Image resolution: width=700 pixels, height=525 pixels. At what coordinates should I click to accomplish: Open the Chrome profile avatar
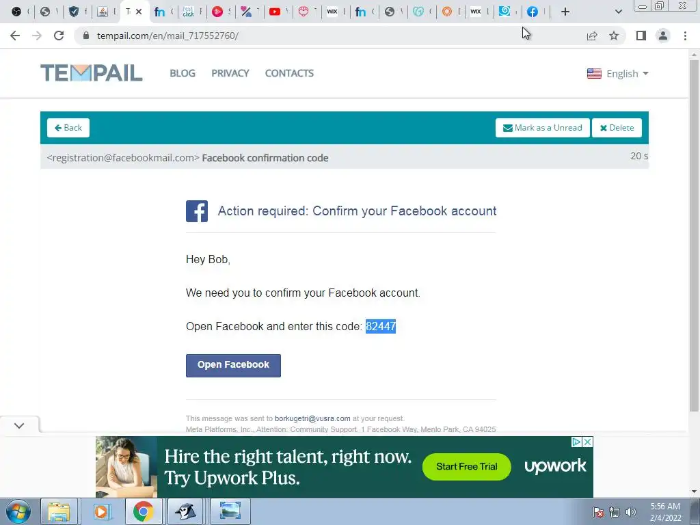[x=663, y=36]
